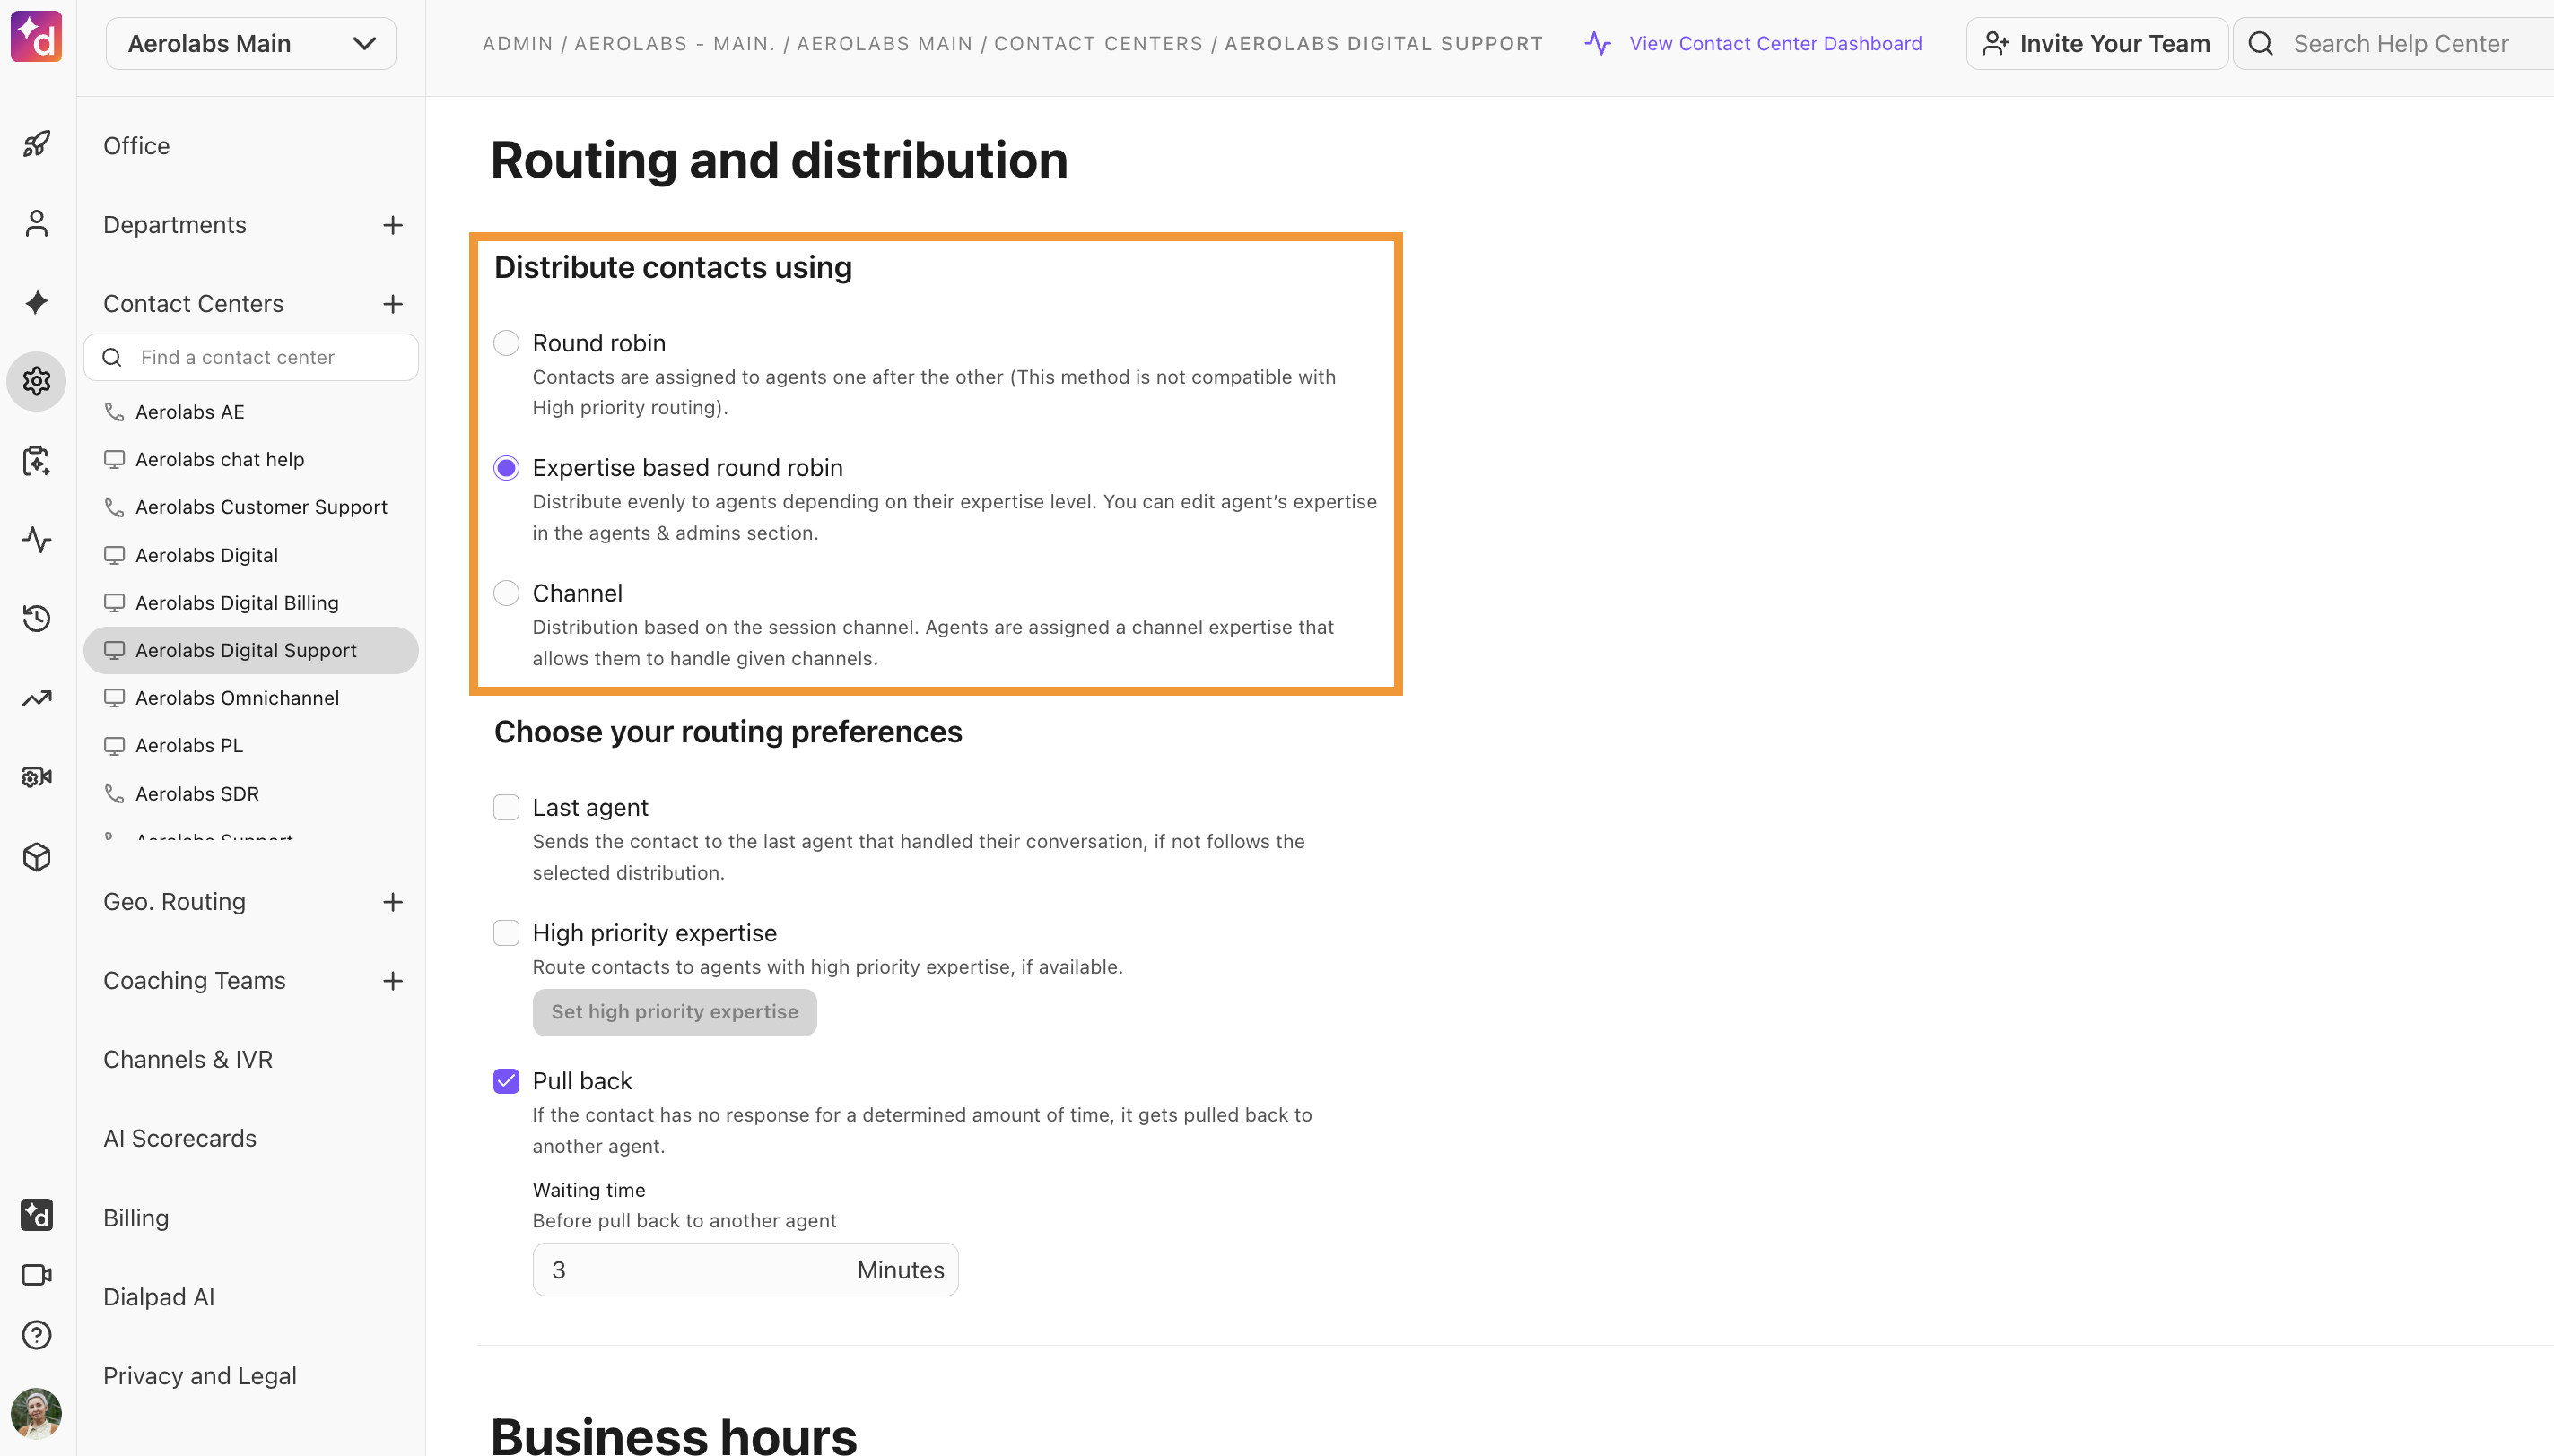Click the dashboard pulse icon in header
Screen dimensions: 2554x1456
pyautogui.click(x=1598, y=44)
